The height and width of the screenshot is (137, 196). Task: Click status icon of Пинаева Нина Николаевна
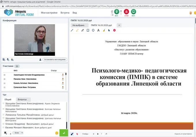tap(63, 79)
